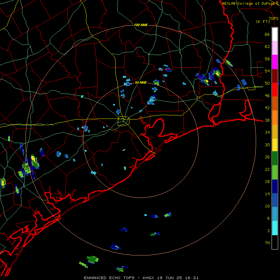280x280 pixels.
Task: Click the legend value label 18
Action: click(x=267, y=182)
